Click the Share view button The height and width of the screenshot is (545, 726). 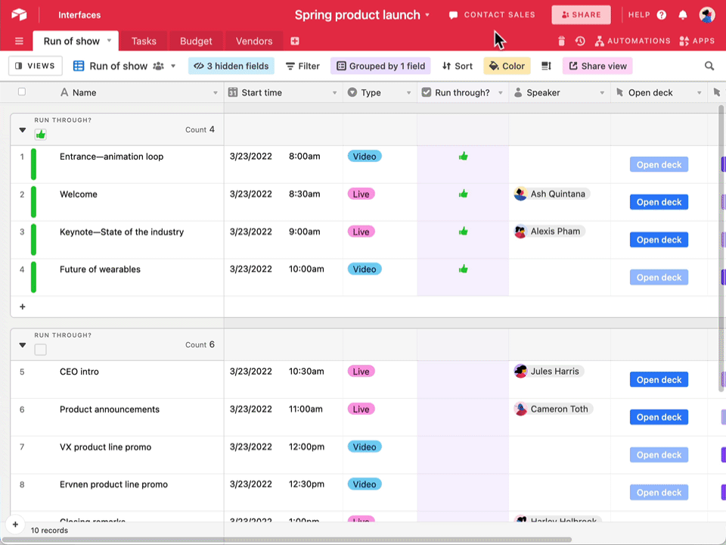pyautogui.click(x=597, y=66)
